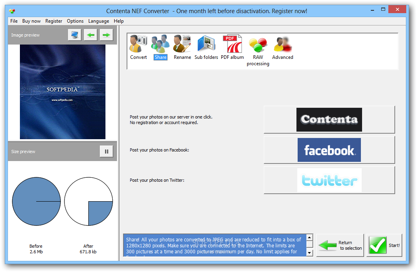The width and height of the screenshot is (417, 272).
Task: Click help text scrollbar down arrow
Action: [309, 253]
